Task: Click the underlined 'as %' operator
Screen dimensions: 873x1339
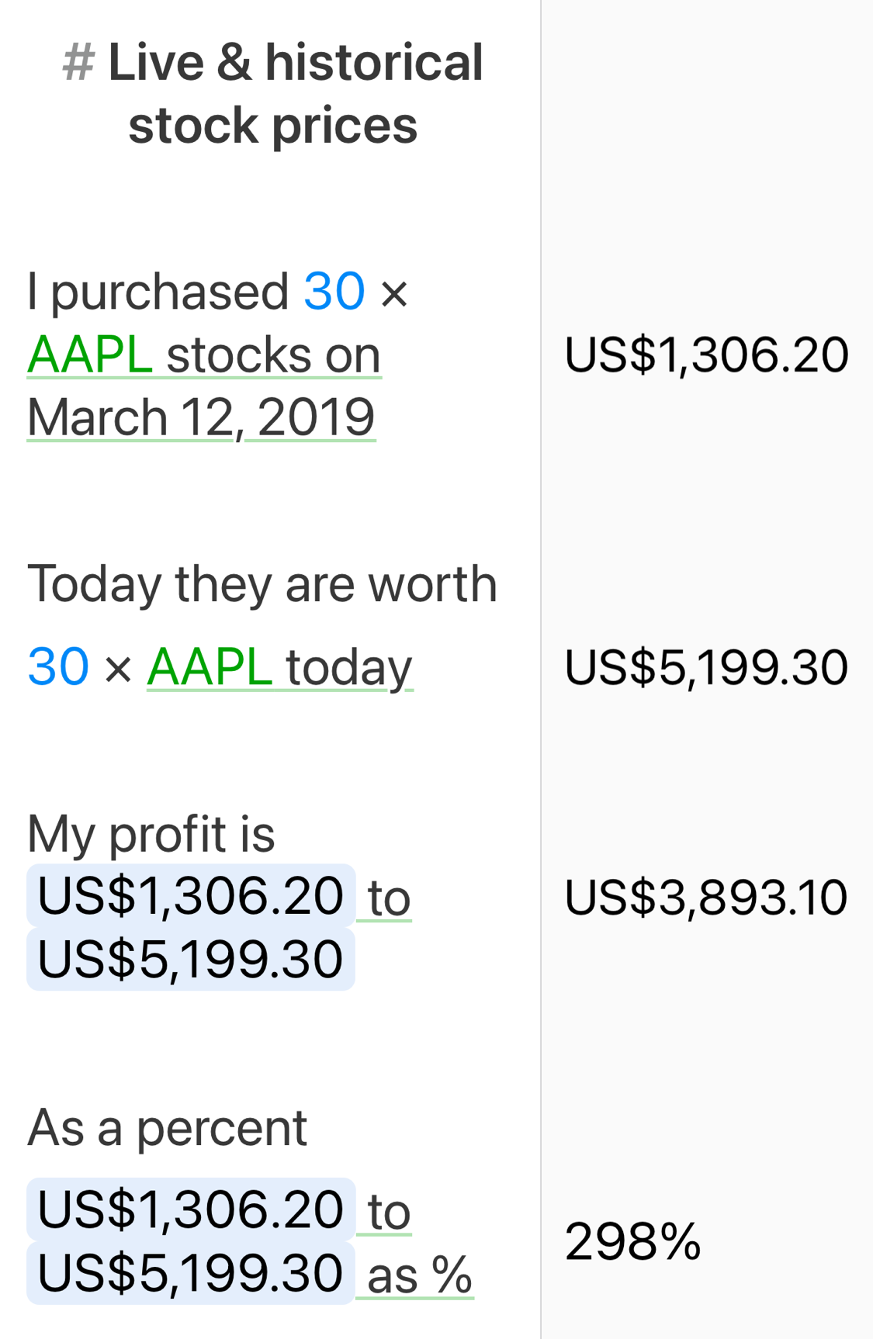Action: click(x=419, y=1275)
